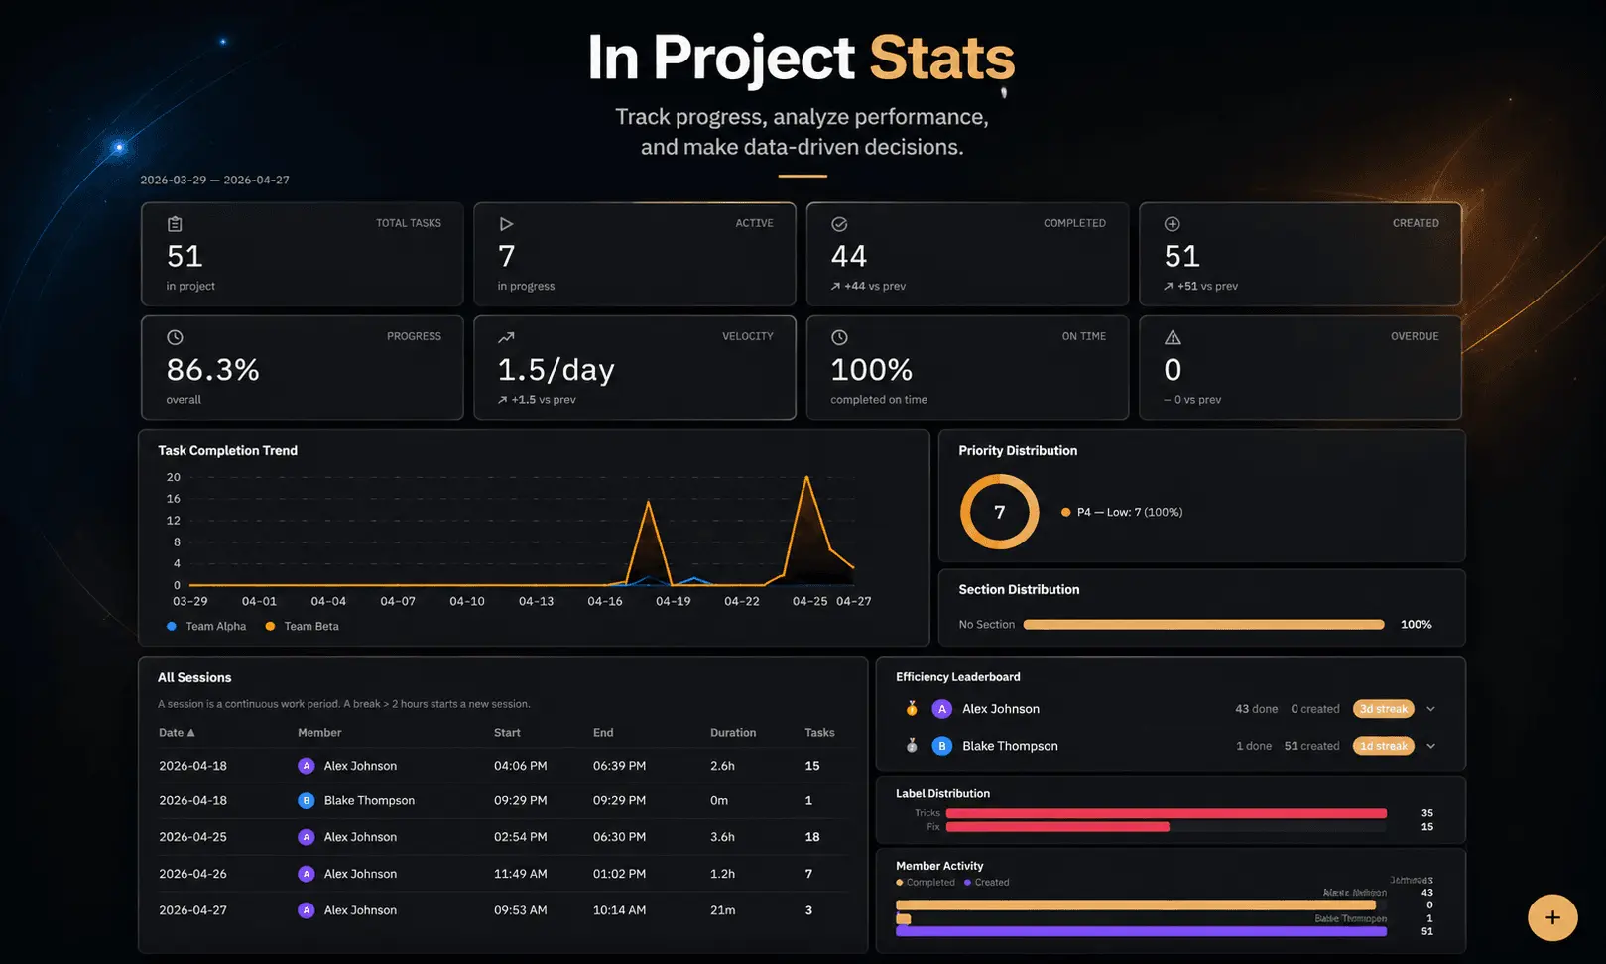The image size is (1606, 964).
Task: Click the 02:54 PM start time cell
Action: 521,837
